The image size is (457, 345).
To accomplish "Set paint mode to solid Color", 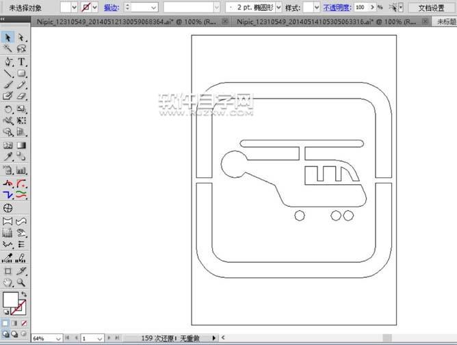I will [5, 323].
